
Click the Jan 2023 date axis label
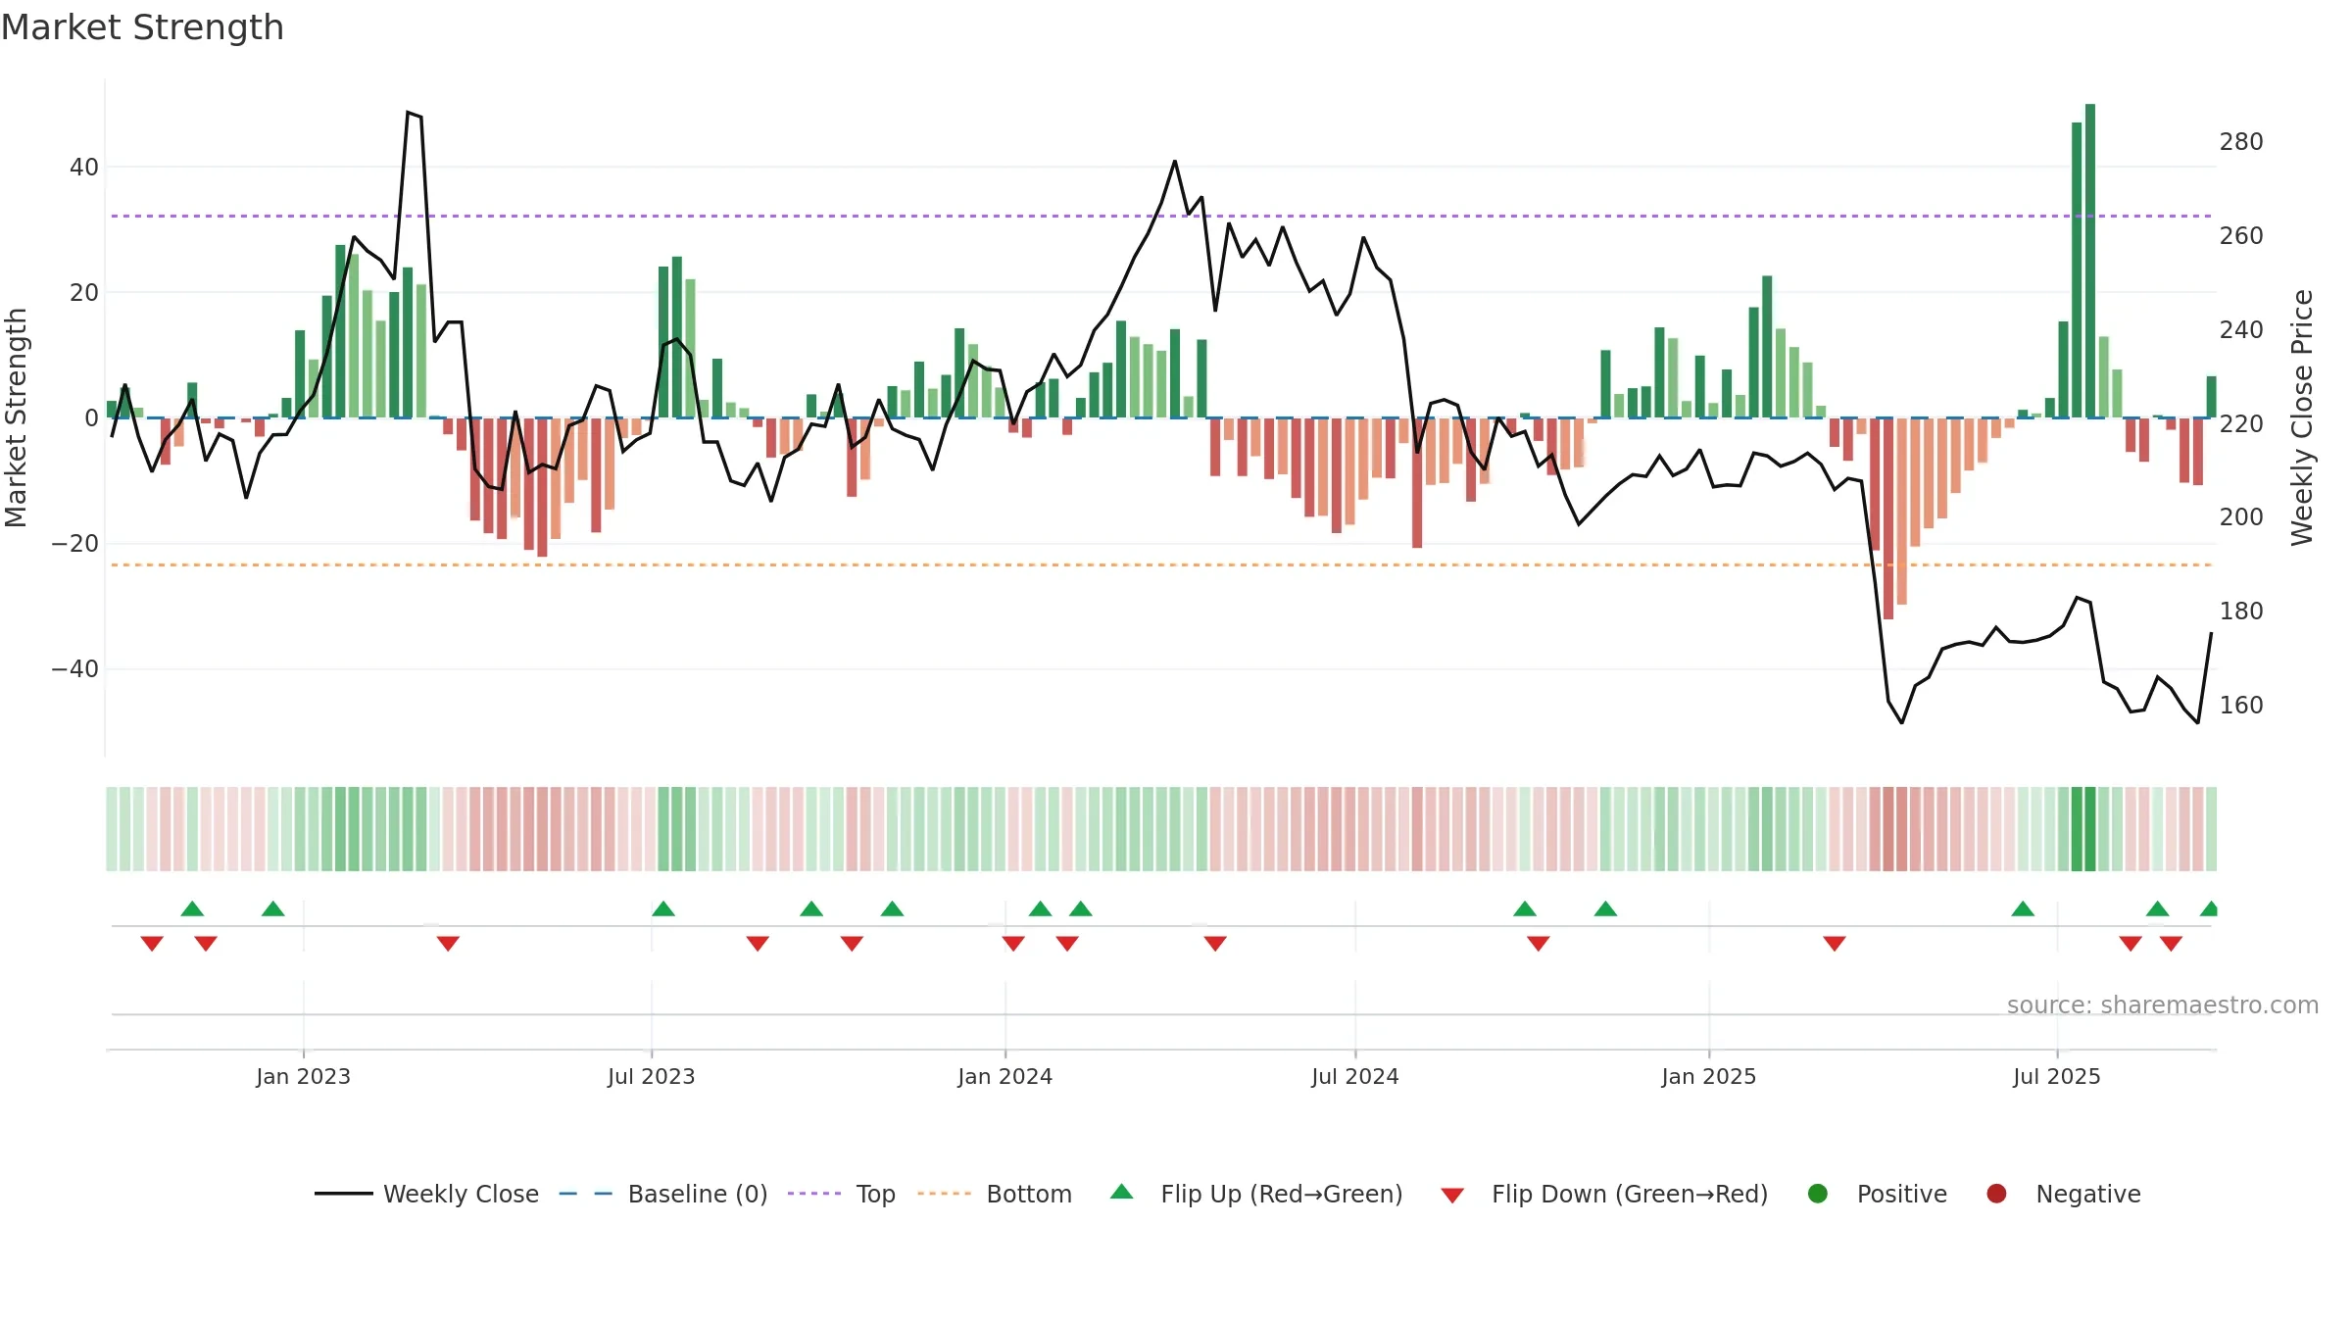(303, 1076)
